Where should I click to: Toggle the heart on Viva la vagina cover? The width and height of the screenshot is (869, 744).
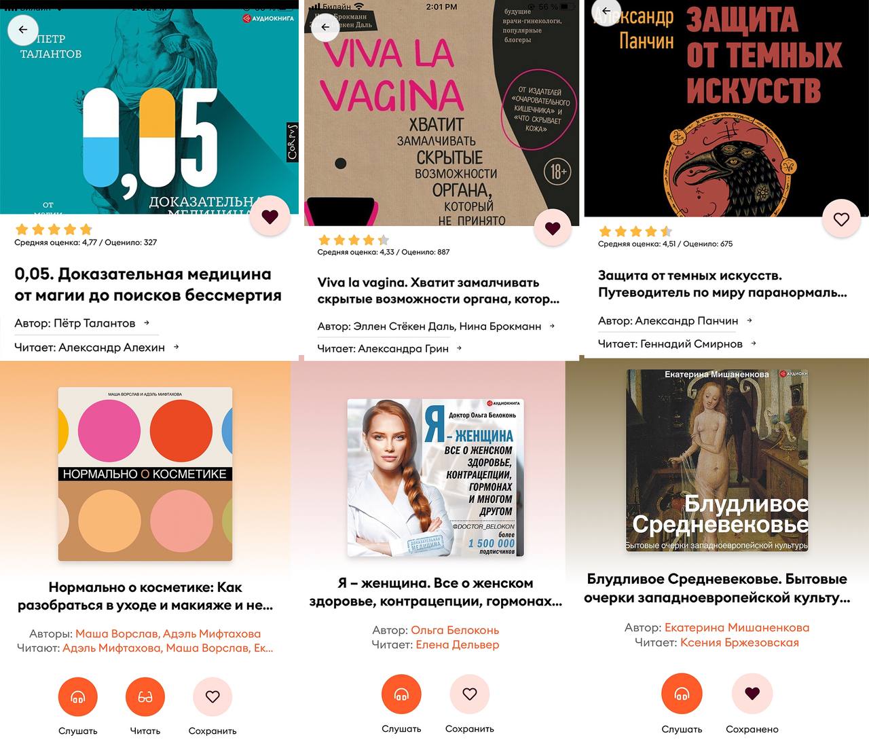(553, 228)
